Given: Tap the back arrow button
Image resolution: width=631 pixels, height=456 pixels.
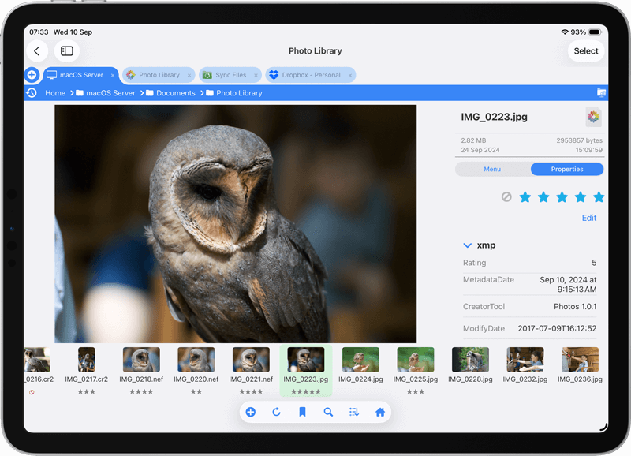Looking at the screenshot, I should (37, 51).
